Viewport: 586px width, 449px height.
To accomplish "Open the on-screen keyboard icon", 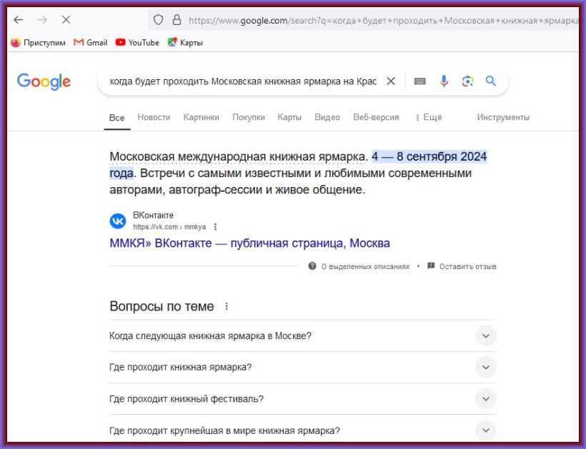I will click(419, 81).
